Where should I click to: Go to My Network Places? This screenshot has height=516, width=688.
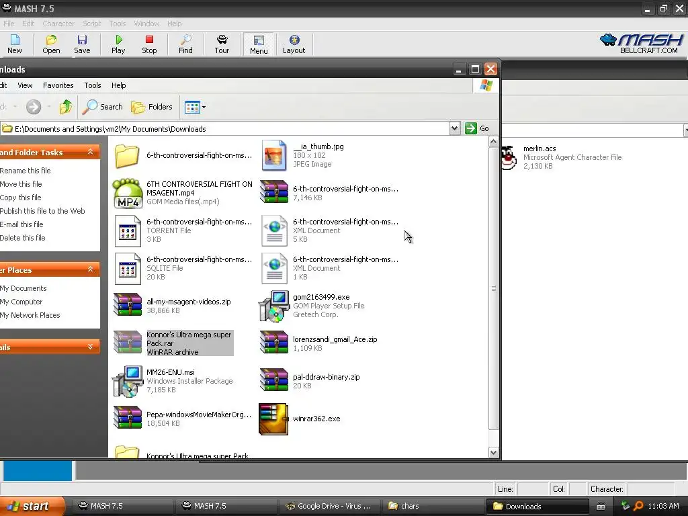[x=30, y=315]
